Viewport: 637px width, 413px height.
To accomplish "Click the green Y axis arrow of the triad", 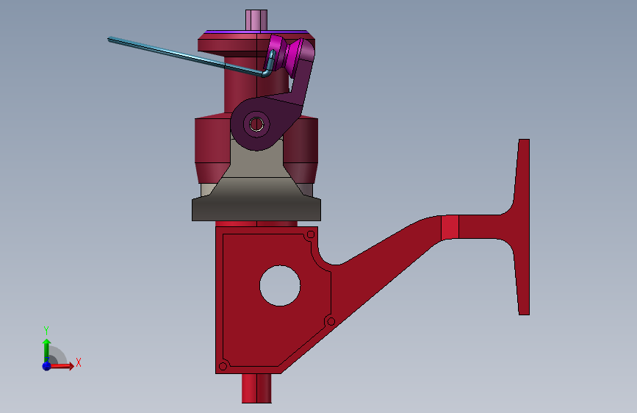I will 46,350.
